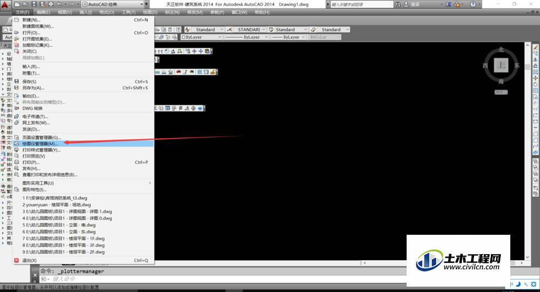
Task: Click the settings gear icon in tray
Action: pos(534,284)
